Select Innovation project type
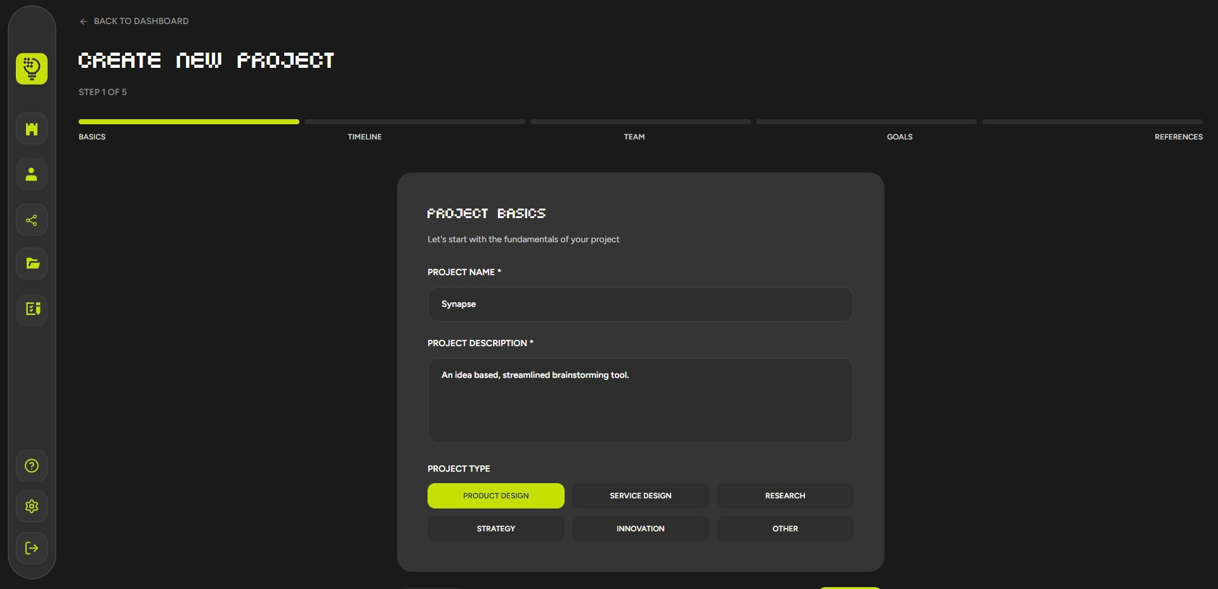Screen dimensions: 1218x589 (641, 529)
